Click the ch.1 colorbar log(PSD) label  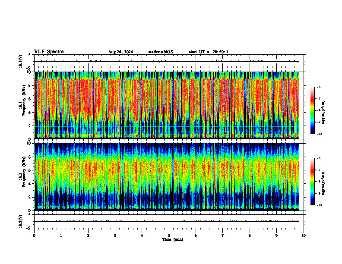pyautogui.click(x=323, y=113)
